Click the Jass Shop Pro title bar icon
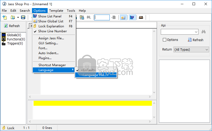Screen dimensions: 212x131 [x=4, y=4]
